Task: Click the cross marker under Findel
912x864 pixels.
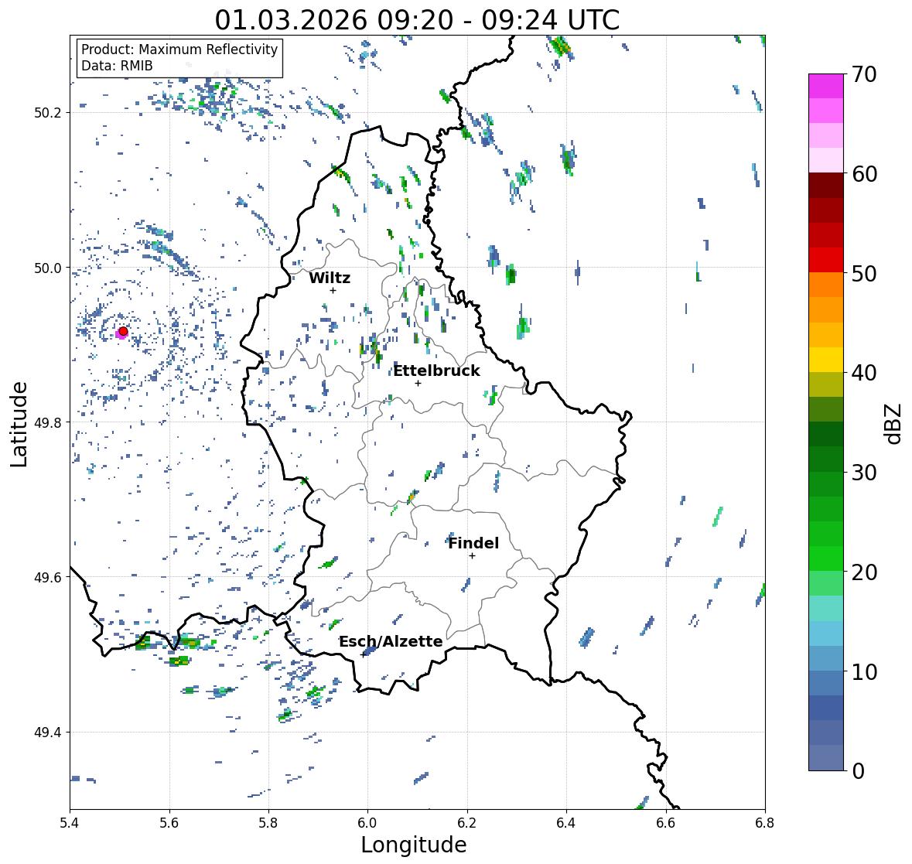Action: pyautogui.click(x=473, y=556)
